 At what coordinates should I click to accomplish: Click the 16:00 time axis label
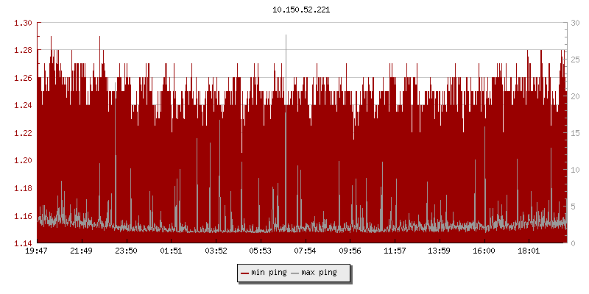pyautogui.click(x=484, y=251)
